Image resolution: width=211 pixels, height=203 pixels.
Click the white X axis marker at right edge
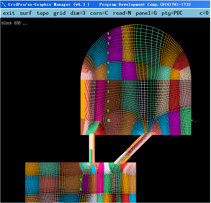pos(192,121)
